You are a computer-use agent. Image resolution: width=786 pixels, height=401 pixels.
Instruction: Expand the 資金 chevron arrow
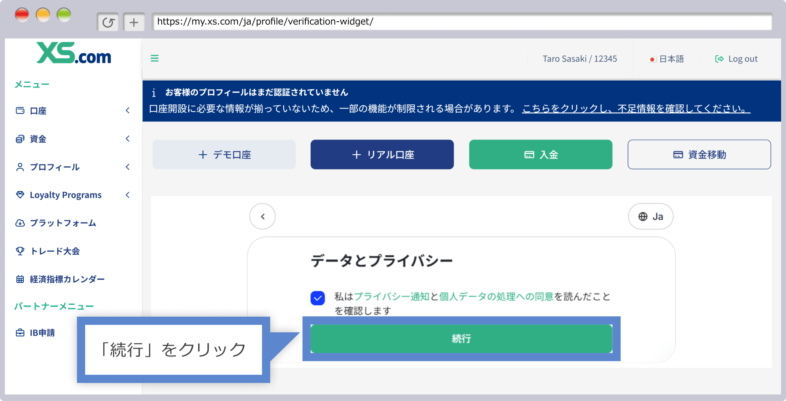click(128, 139)
